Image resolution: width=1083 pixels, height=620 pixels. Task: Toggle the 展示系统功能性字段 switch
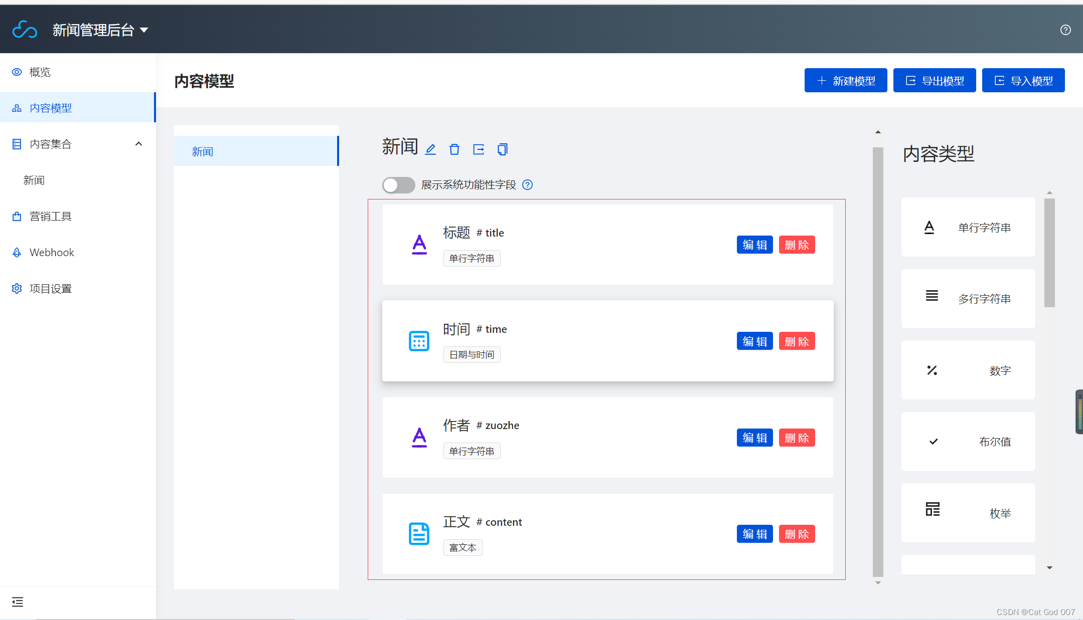tap(398, 185)
